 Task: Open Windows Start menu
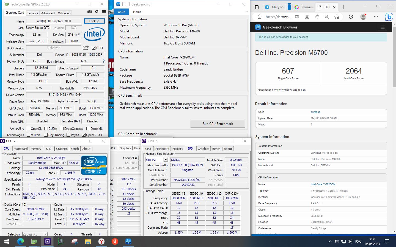pyautogui.click(x=7, y=242)
